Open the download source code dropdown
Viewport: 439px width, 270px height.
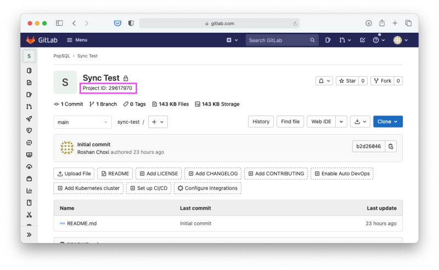click(x=361, y=122)
